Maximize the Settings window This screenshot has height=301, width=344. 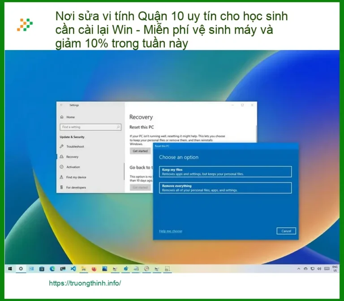[242, 105]
